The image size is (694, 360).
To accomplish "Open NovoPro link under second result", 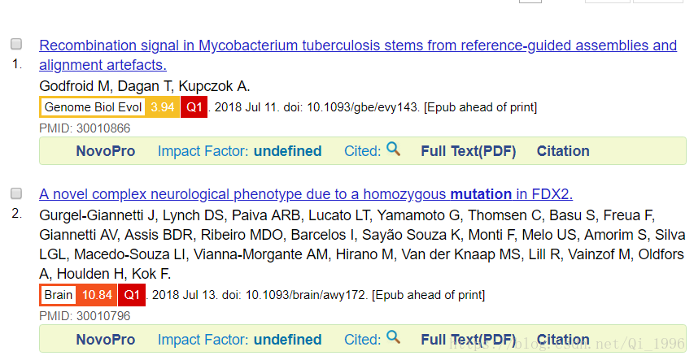I will 105,340.
